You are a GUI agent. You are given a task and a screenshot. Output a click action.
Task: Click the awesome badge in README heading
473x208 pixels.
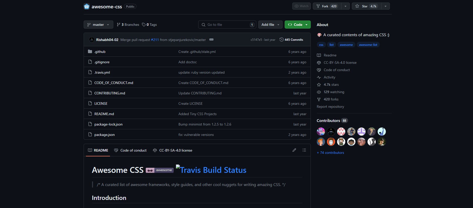click(x=160, y=170)
